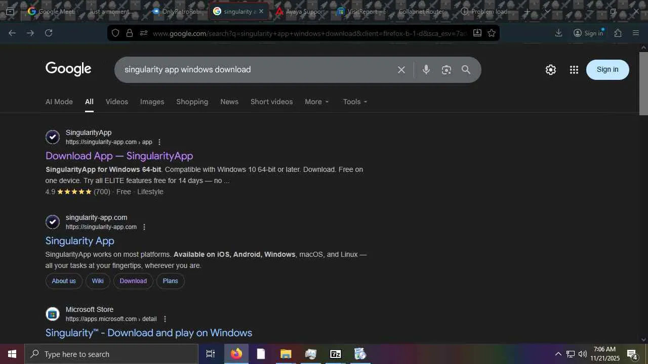This screenshot has height=364, width=648.
Task: Bookmark this page with the star icon
Action: 492,33
